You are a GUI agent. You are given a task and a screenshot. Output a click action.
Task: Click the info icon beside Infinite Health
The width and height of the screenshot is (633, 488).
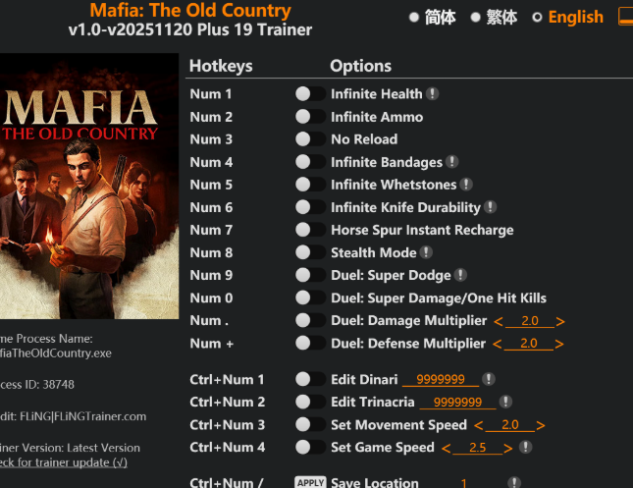click(x=433, y=94)
